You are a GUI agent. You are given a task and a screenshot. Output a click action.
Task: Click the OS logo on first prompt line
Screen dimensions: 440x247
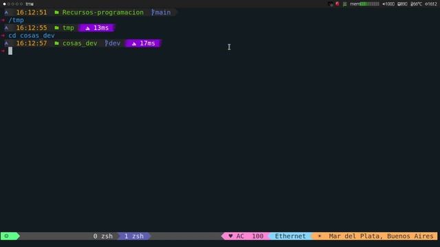[x=6, y=12]
